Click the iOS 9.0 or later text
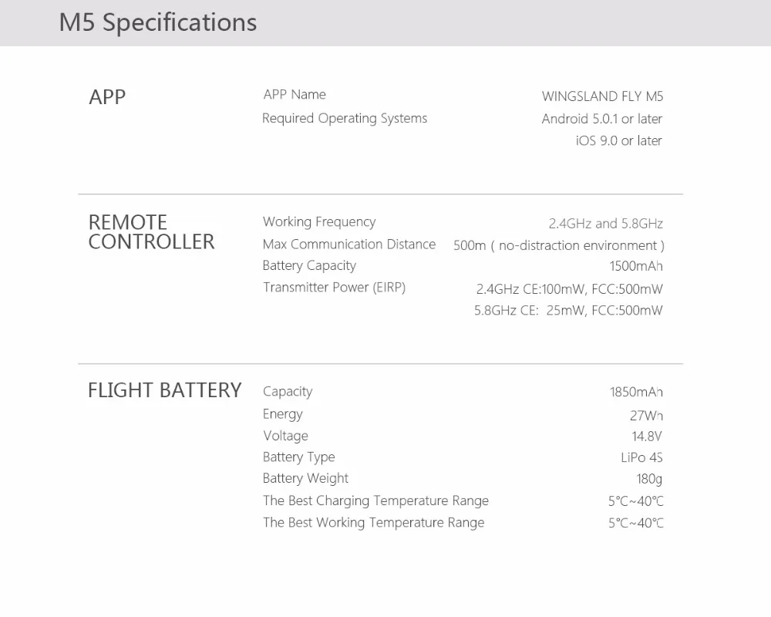The width and height of the screenshot is (771, 617). click(618, 141)
